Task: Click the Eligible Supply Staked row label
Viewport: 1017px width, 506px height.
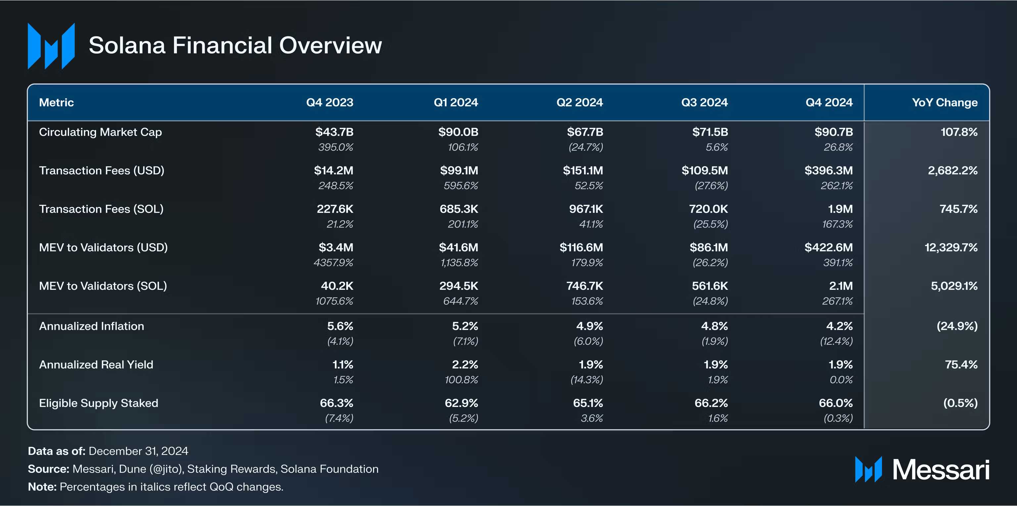Action: 99,403
